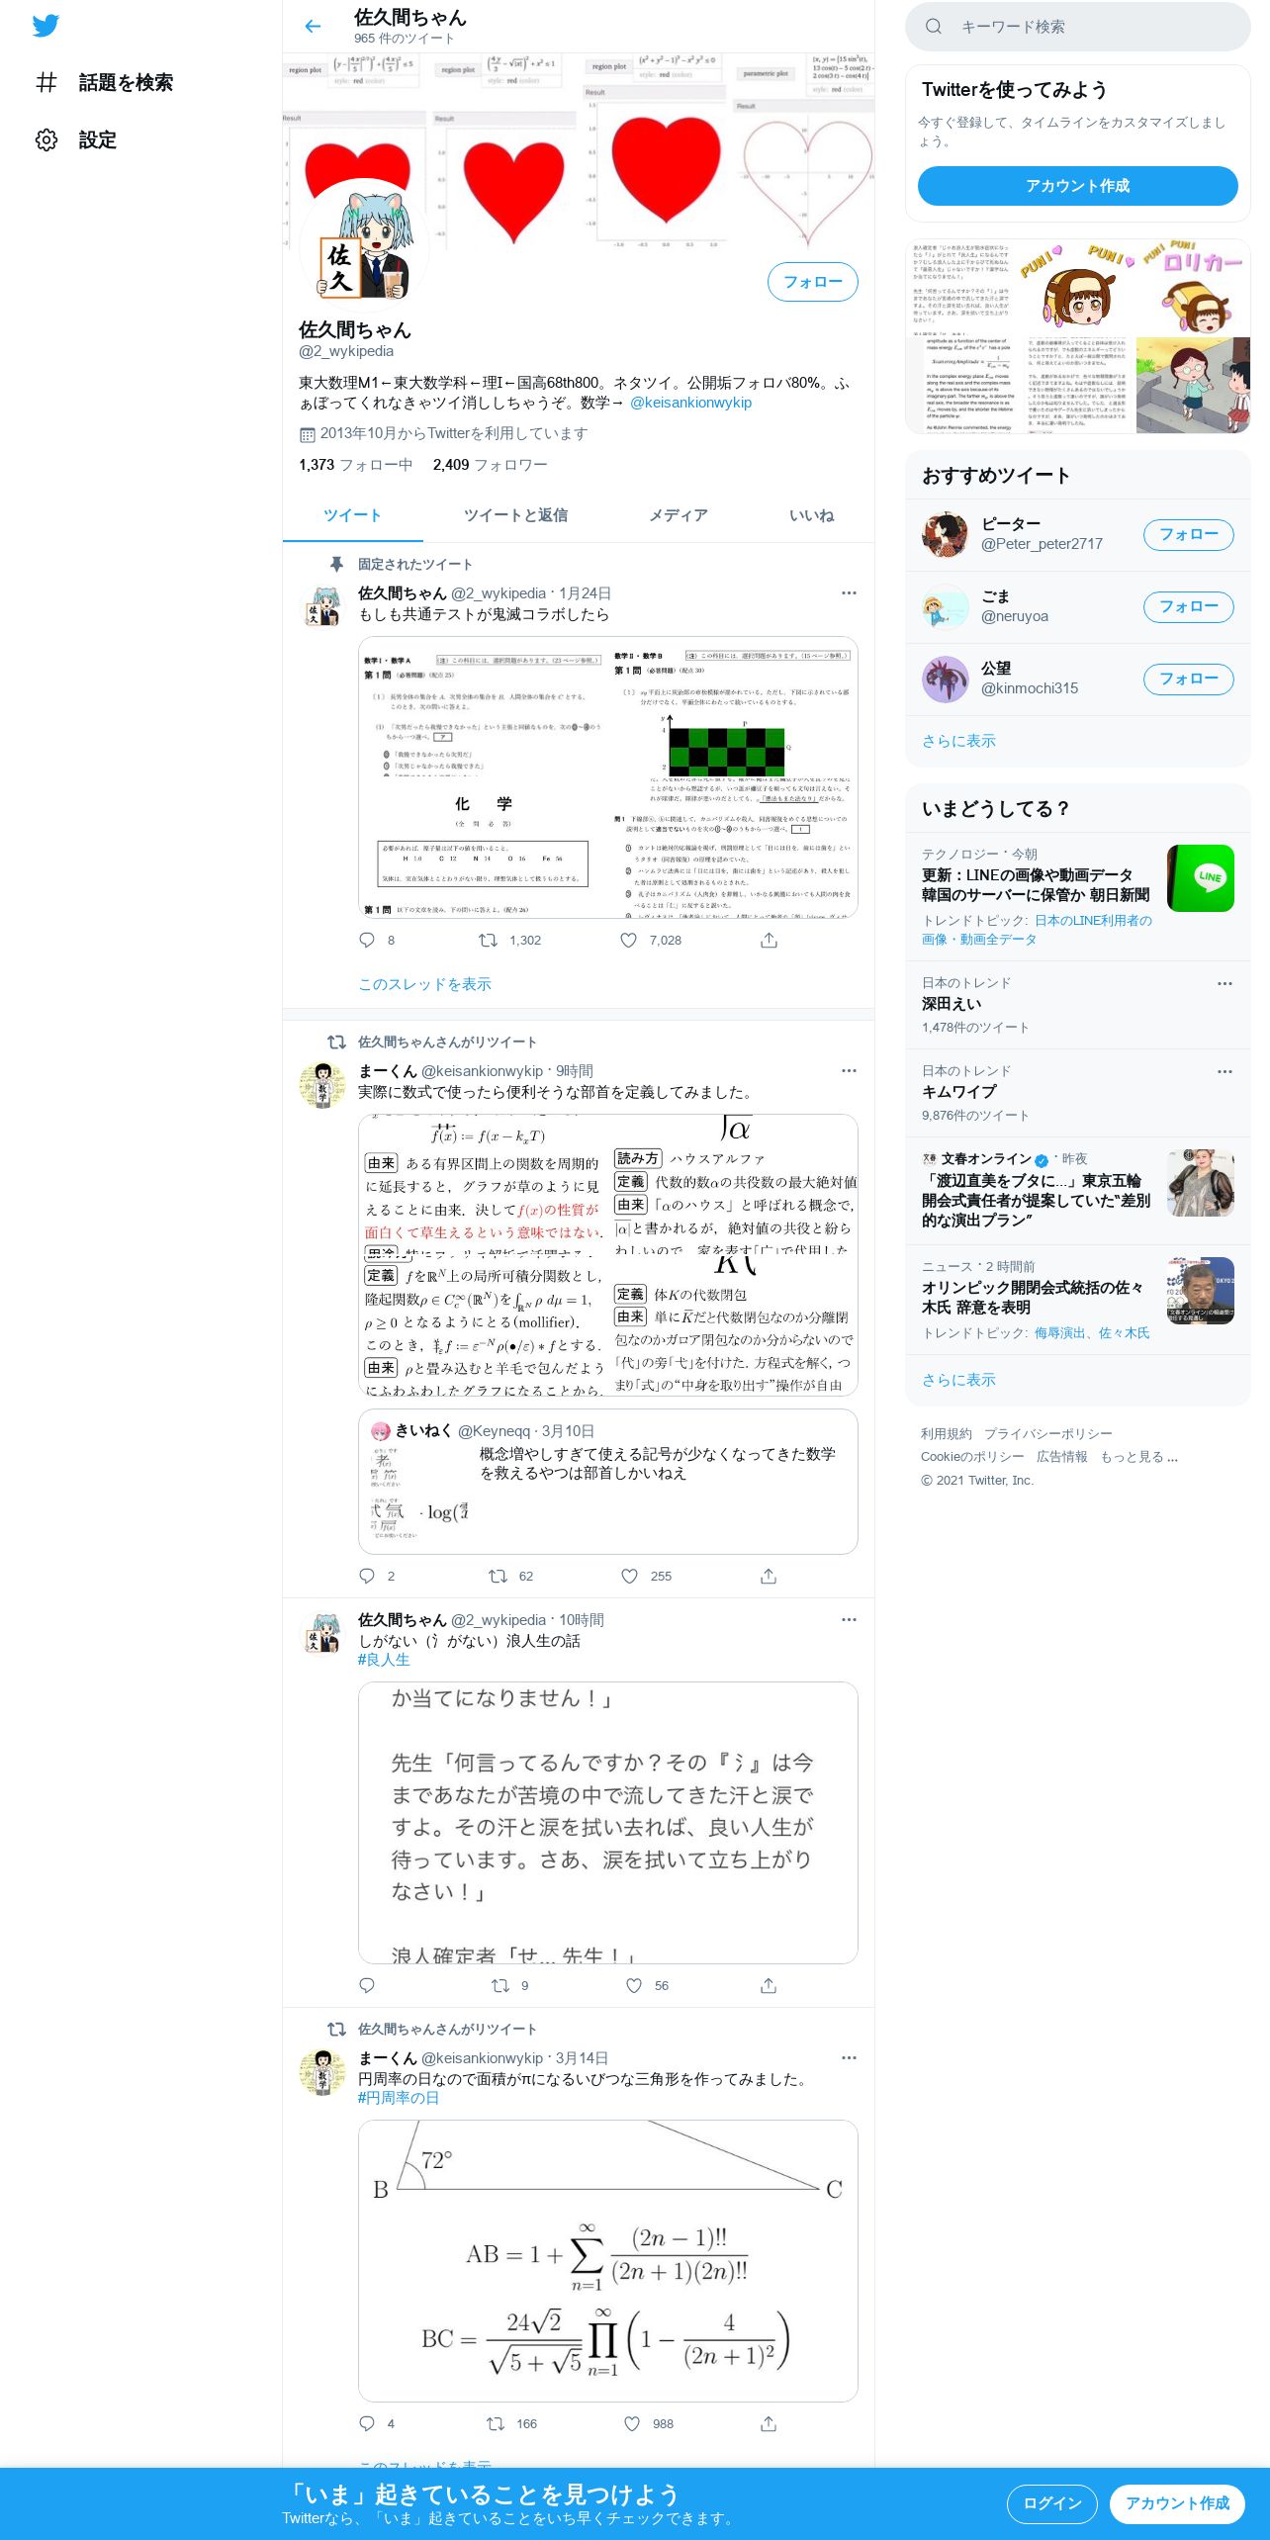The width and height of the screenshot is (1270, 2540).
Task: Expand もっと見る footer menu
Action: [1138, 1457]
